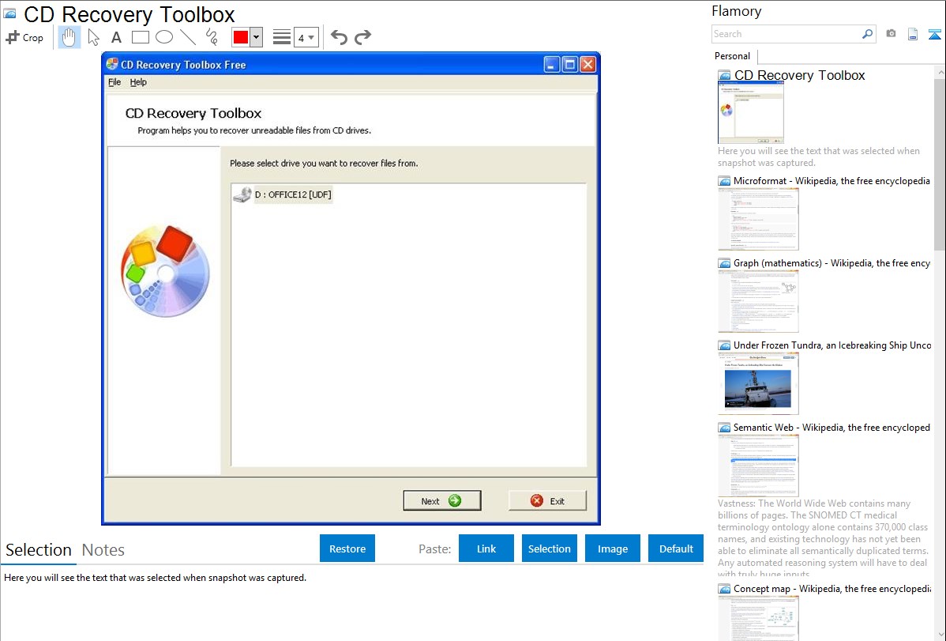Viewport: 946px width, 641px height.
Task: Open the Semantic Web snapshot thumbnail
Action: tap(758, 466)
